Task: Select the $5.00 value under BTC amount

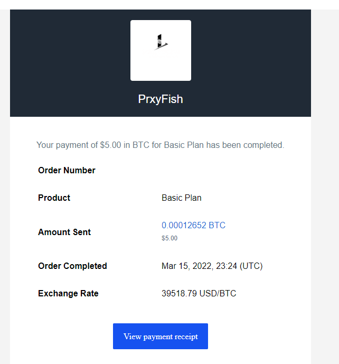Action: pos(169,238)
